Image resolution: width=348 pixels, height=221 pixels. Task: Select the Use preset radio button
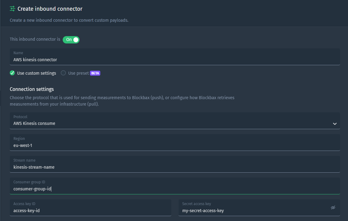(x=63, y=73)
